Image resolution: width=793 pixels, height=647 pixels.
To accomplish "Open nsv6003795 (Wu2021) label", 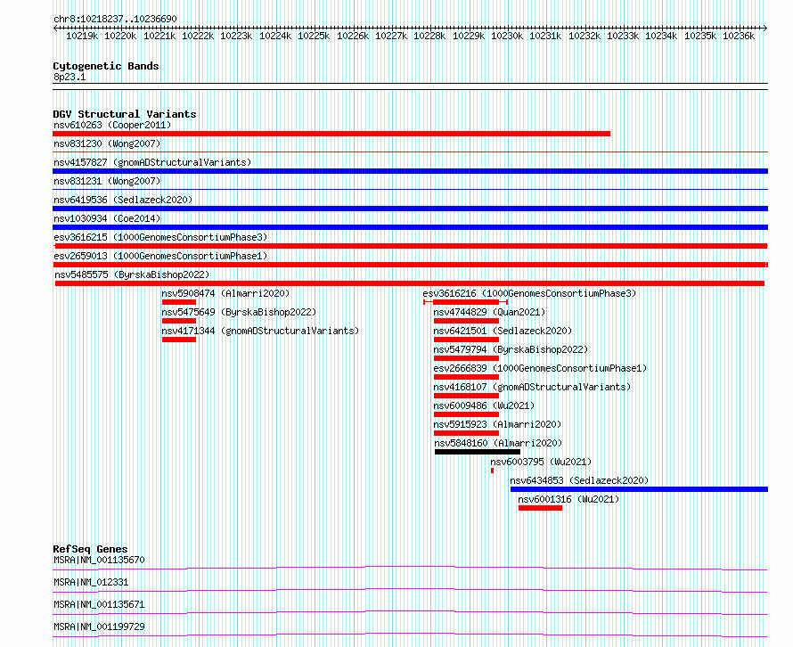I will point(541,462).
